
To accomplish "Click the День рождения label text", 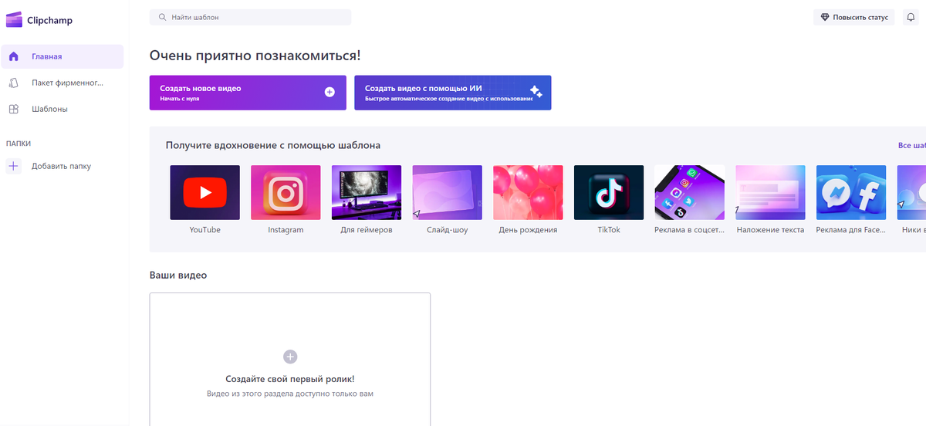I will [x=528, y=230].
